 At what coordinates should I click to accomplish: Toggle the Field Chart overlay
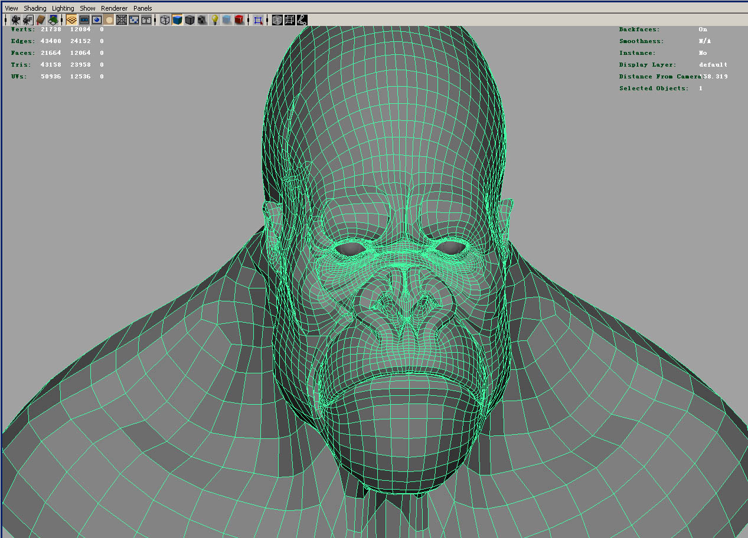[x=122, y=20]
